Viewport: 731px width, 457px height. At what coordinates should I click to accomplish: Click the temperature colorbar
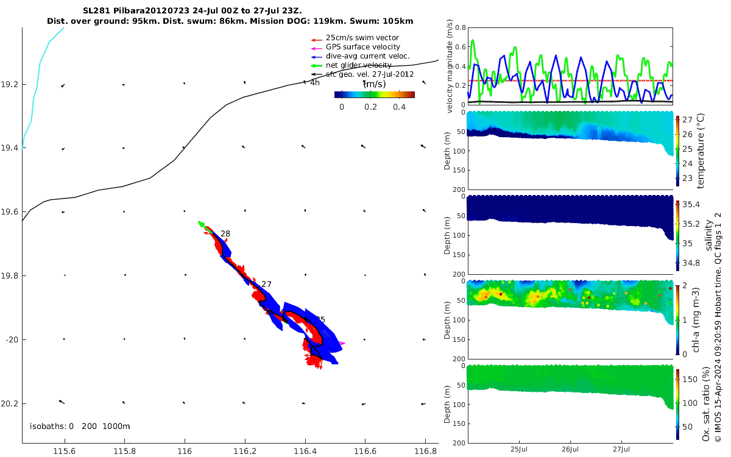tap(678, 150)
